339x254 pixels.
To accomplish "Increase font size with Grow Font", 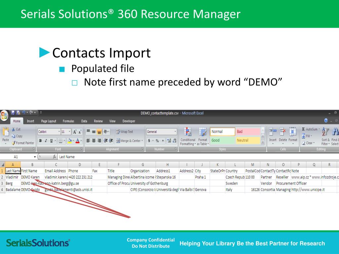I will 74,132.
